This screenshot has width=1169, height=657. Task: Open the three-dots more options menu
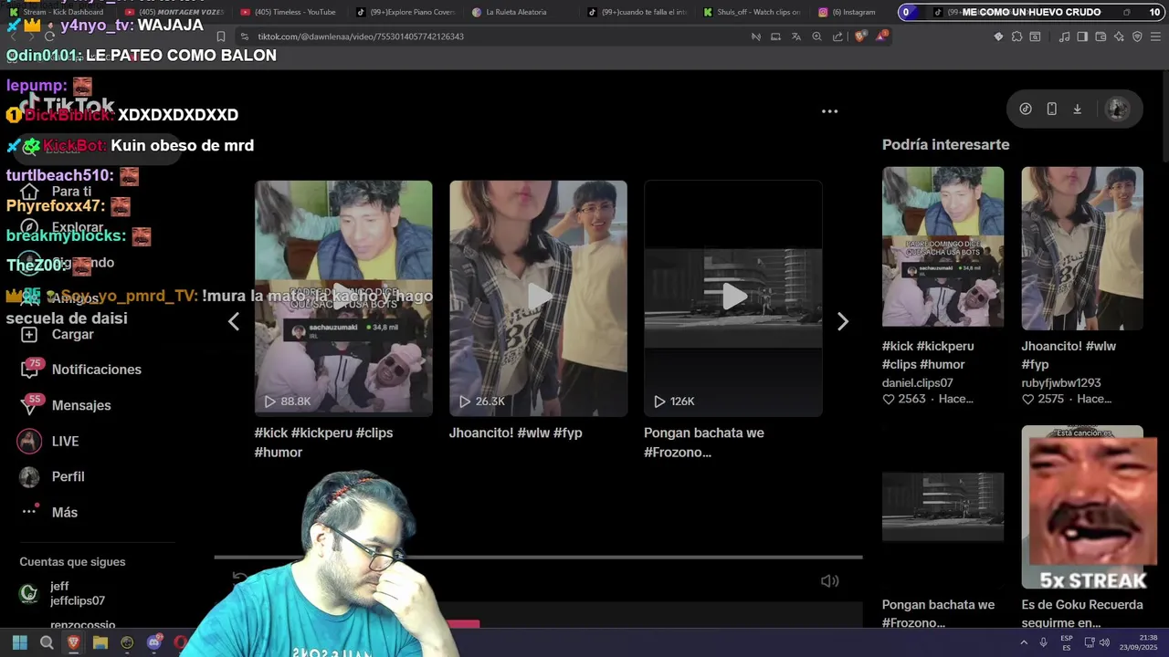pos(829,111)
